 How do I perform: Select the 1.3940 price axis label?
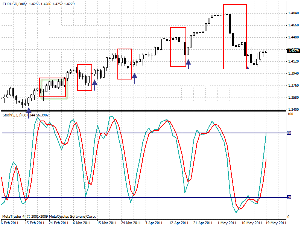[x=293, y=73]
